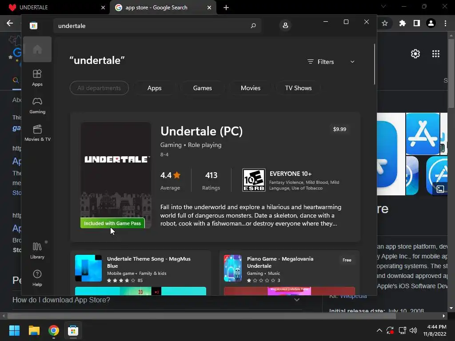Expand the Filters dropdown
Image resolution: width=455 pixels, height=341 pixels.
tap(331, 62)
